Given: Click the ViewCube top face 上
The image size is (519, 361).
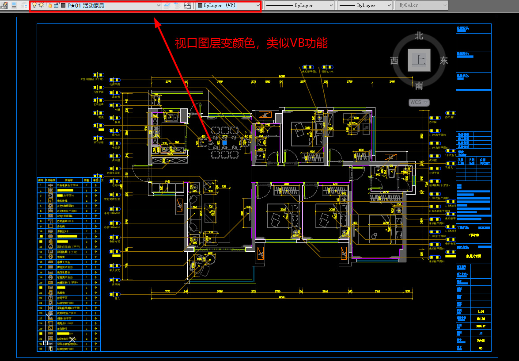Looking at the screenshot, I should point(419,60).
